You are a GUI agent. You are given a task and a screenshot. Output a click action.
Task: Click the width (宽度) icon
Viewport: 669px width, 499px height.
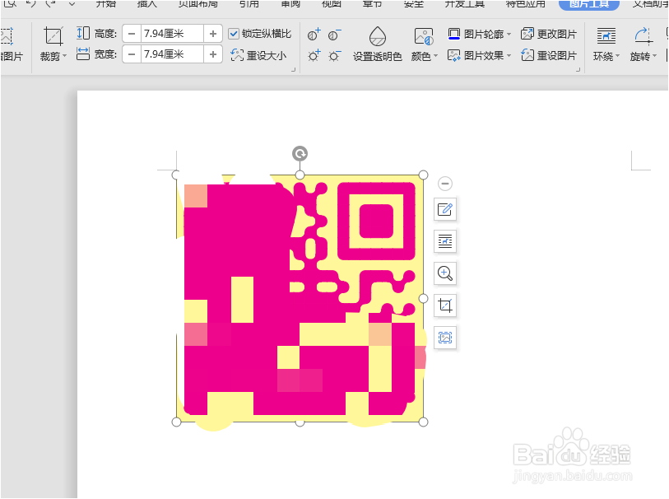(x=83, y=54)
